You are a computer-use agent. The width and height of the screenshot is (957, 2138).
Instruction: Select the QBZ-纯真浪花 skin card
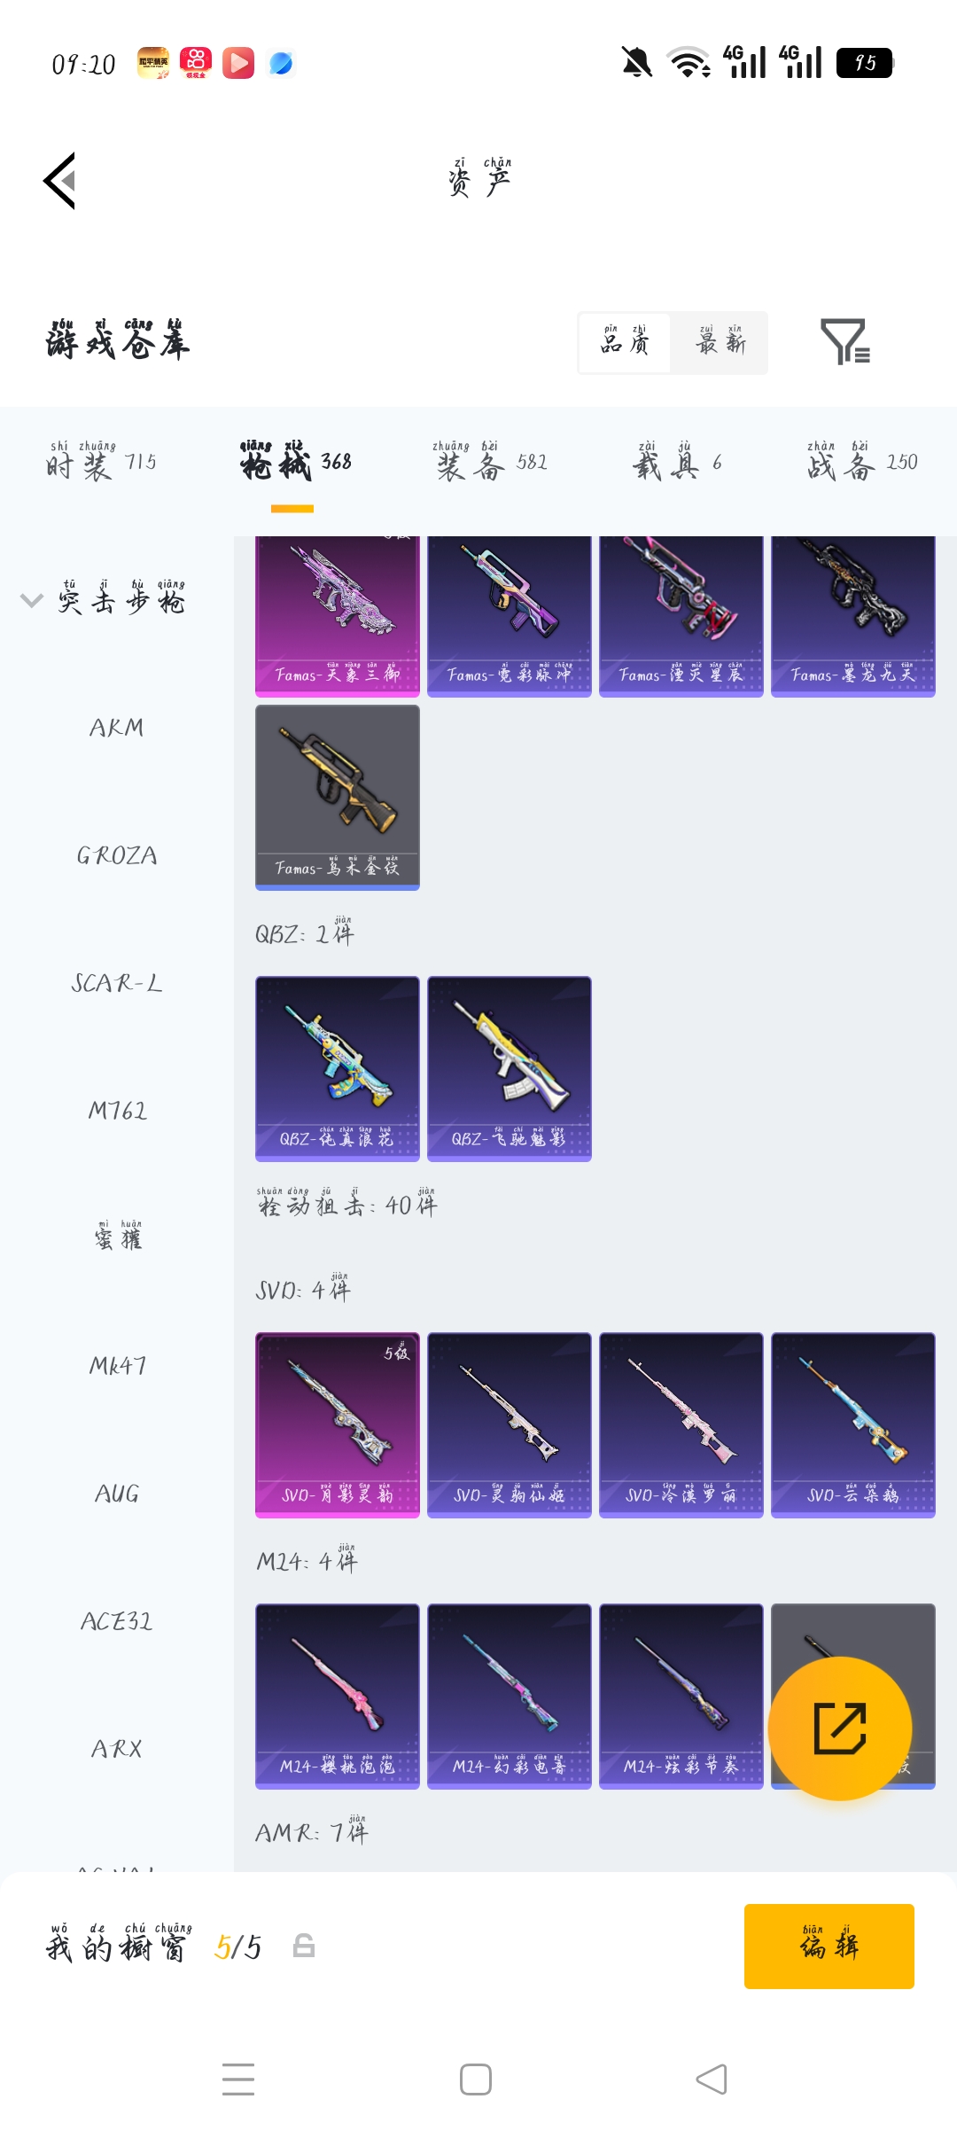tap(338, 1069)
